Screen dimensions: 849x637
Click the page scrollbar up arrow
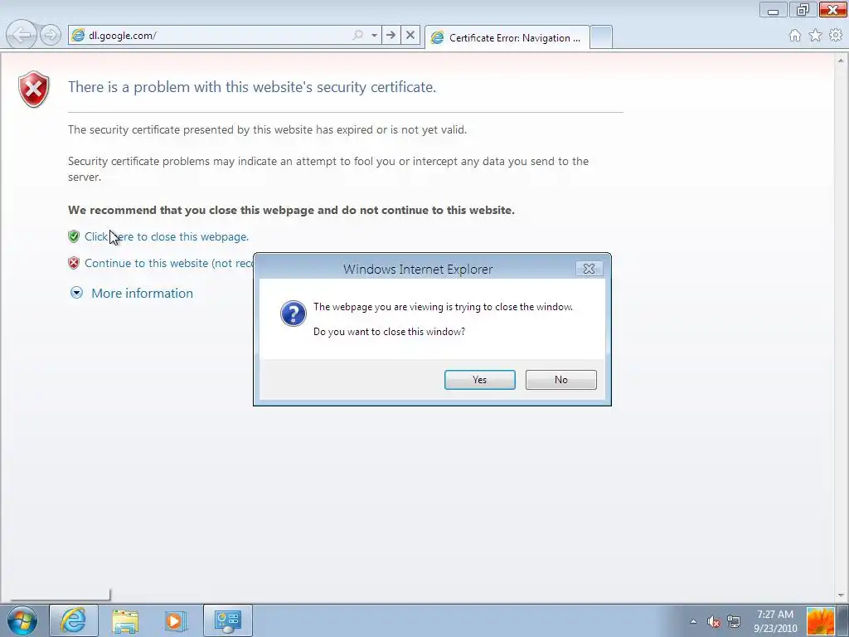[842, 59]
